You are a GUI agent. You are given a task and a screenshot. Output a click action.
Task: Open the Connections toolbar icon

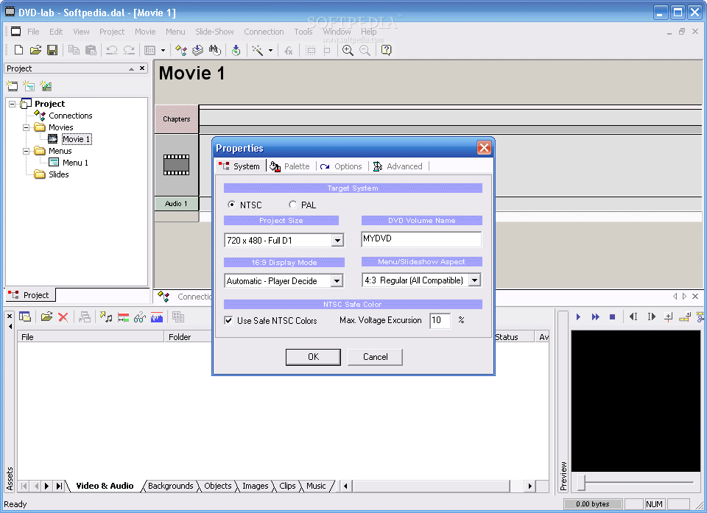click(181, 50)
